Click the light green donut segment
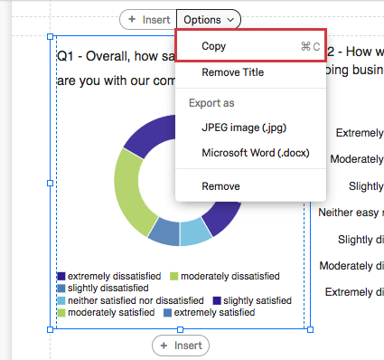Screen dimensions: 384x360 (131, 191)
